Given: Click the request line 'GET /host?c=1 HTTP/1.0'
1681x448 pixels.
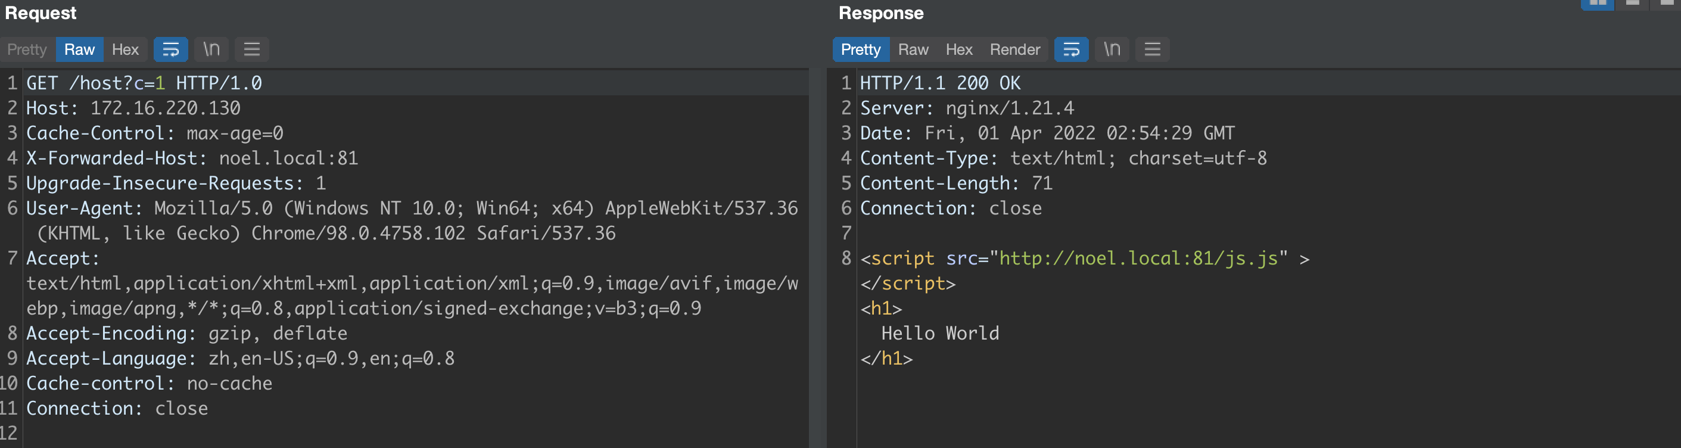Looking at the screenshot, I should (144, 83).
